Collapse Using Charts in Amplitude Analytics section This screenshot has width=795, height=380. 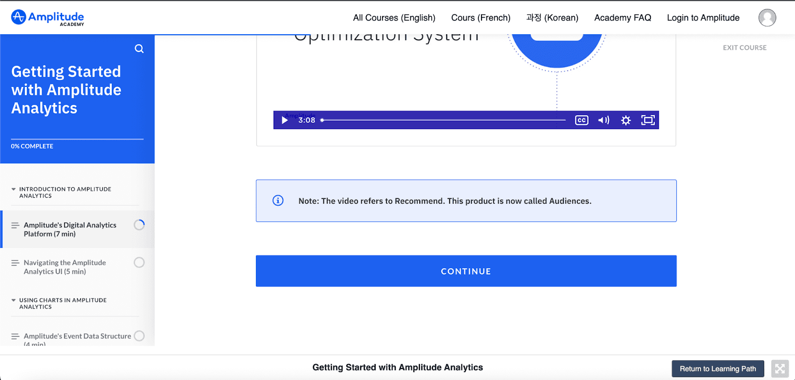coord(13,301)
